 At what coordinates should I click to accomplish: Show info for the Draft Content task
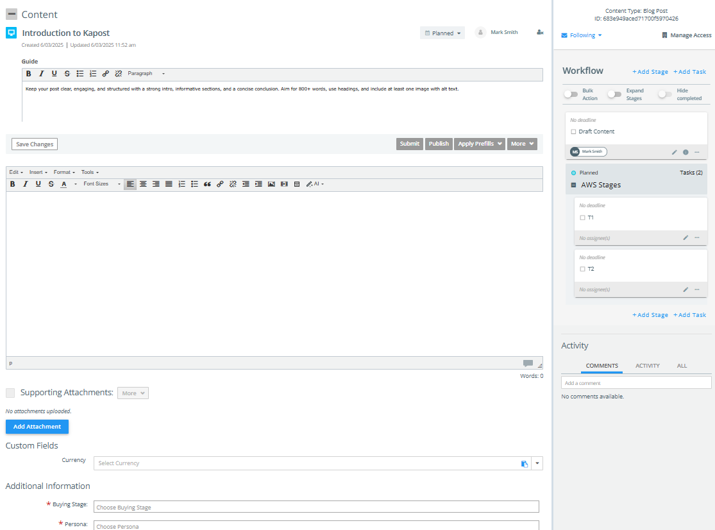[x=686, y=152]
